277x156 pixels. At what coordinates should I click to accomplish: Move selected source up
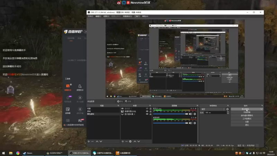135,141
